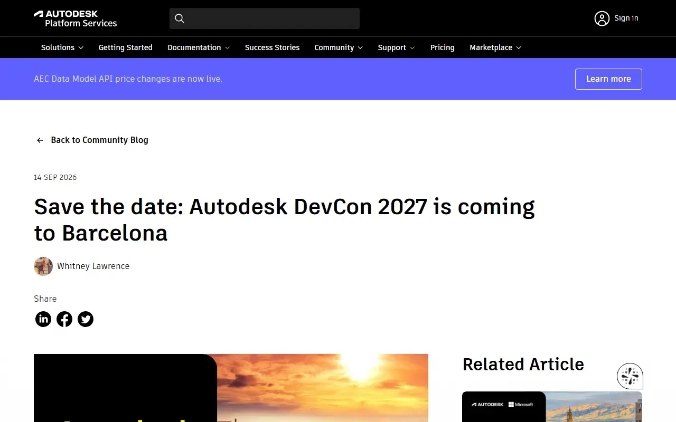
Task: Click author name Whitney Lawrence
Action: (93, 266)
